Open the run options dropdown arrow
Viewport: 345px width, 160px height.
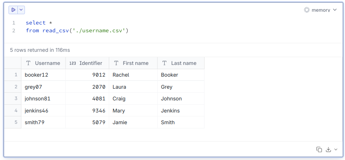coord(21,10)
